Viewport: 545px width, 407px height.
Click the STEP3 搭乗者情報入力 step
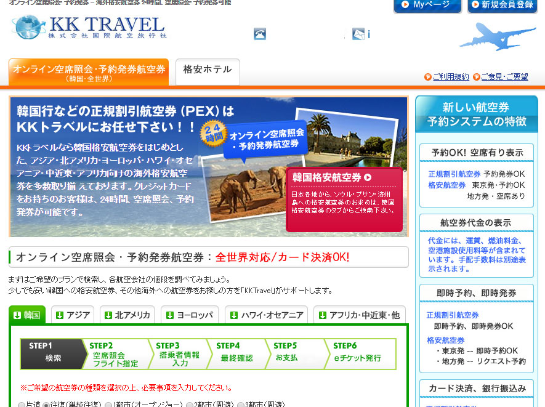coord(179,354)
